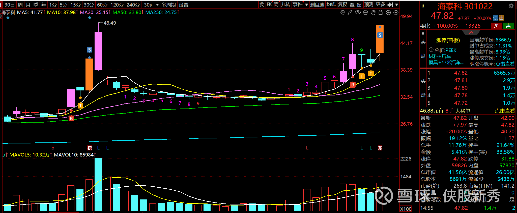Open the 复权 price adjustment option
The height and width of the screenshot is (213, 517).
coord(343,5)
